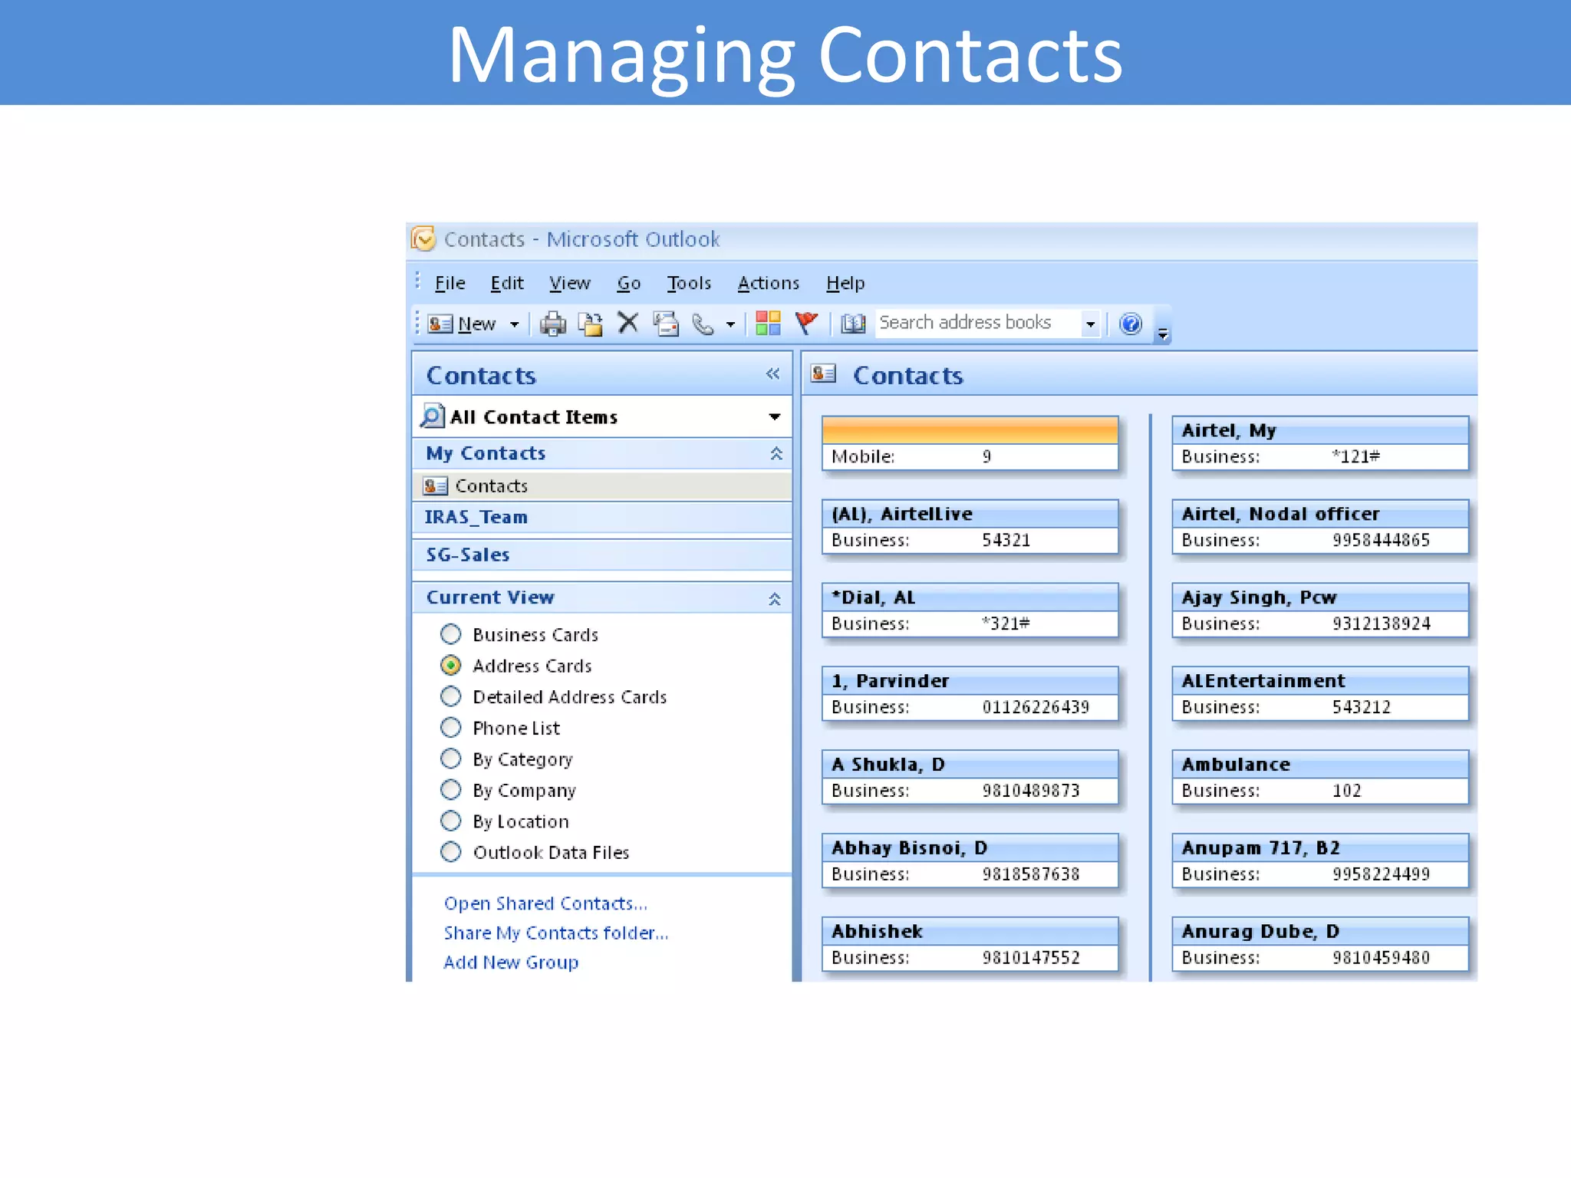Viewport: 1571px width, 1178px height.
Task: Open the SG-Sales group
Action: pos(602,554)
